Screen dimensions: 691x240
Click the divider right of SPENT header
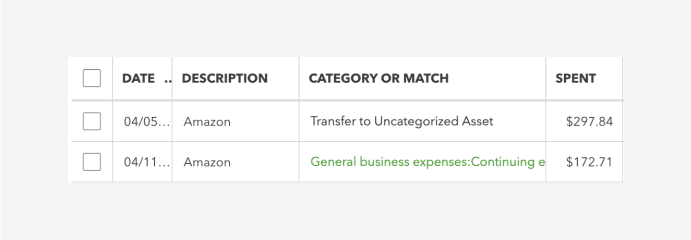pos(623,78)
